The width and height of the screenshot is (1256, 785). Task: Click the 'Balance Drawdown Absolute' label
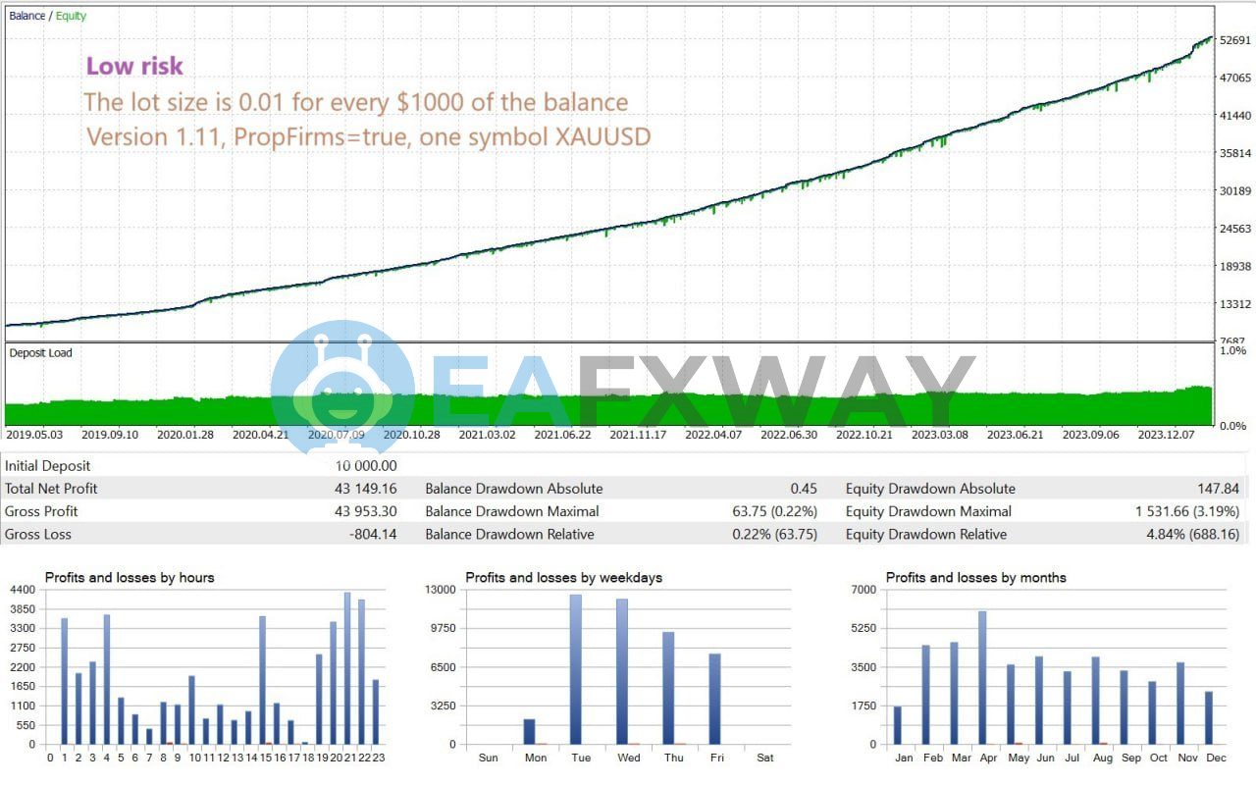[514, 489]
